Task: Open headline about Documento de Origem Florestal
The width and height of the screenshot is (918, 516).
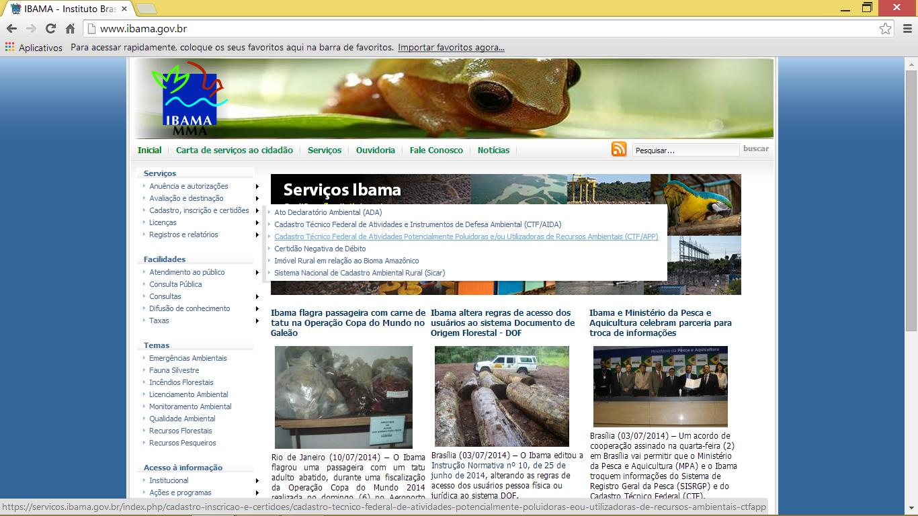Action: click(503, 322)
